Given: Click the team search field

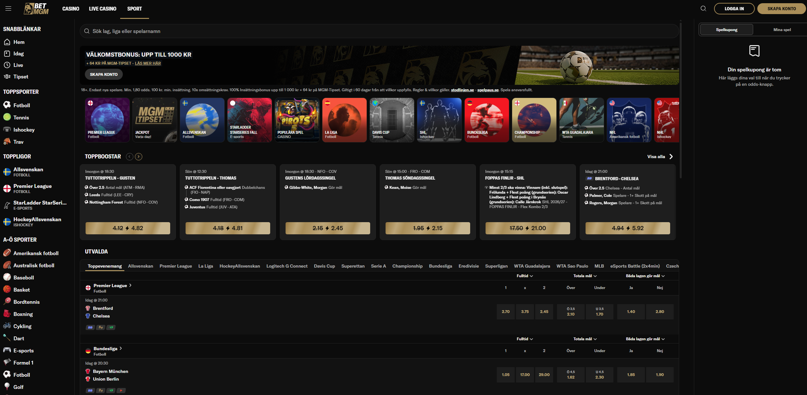Looking at the screenshot, I should (x=379, y=31).
